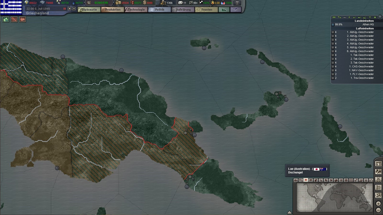This screenshot has height=215, width=383.
Task: Click the magnifier search icon on sidebar
Action: coord(379,195)
